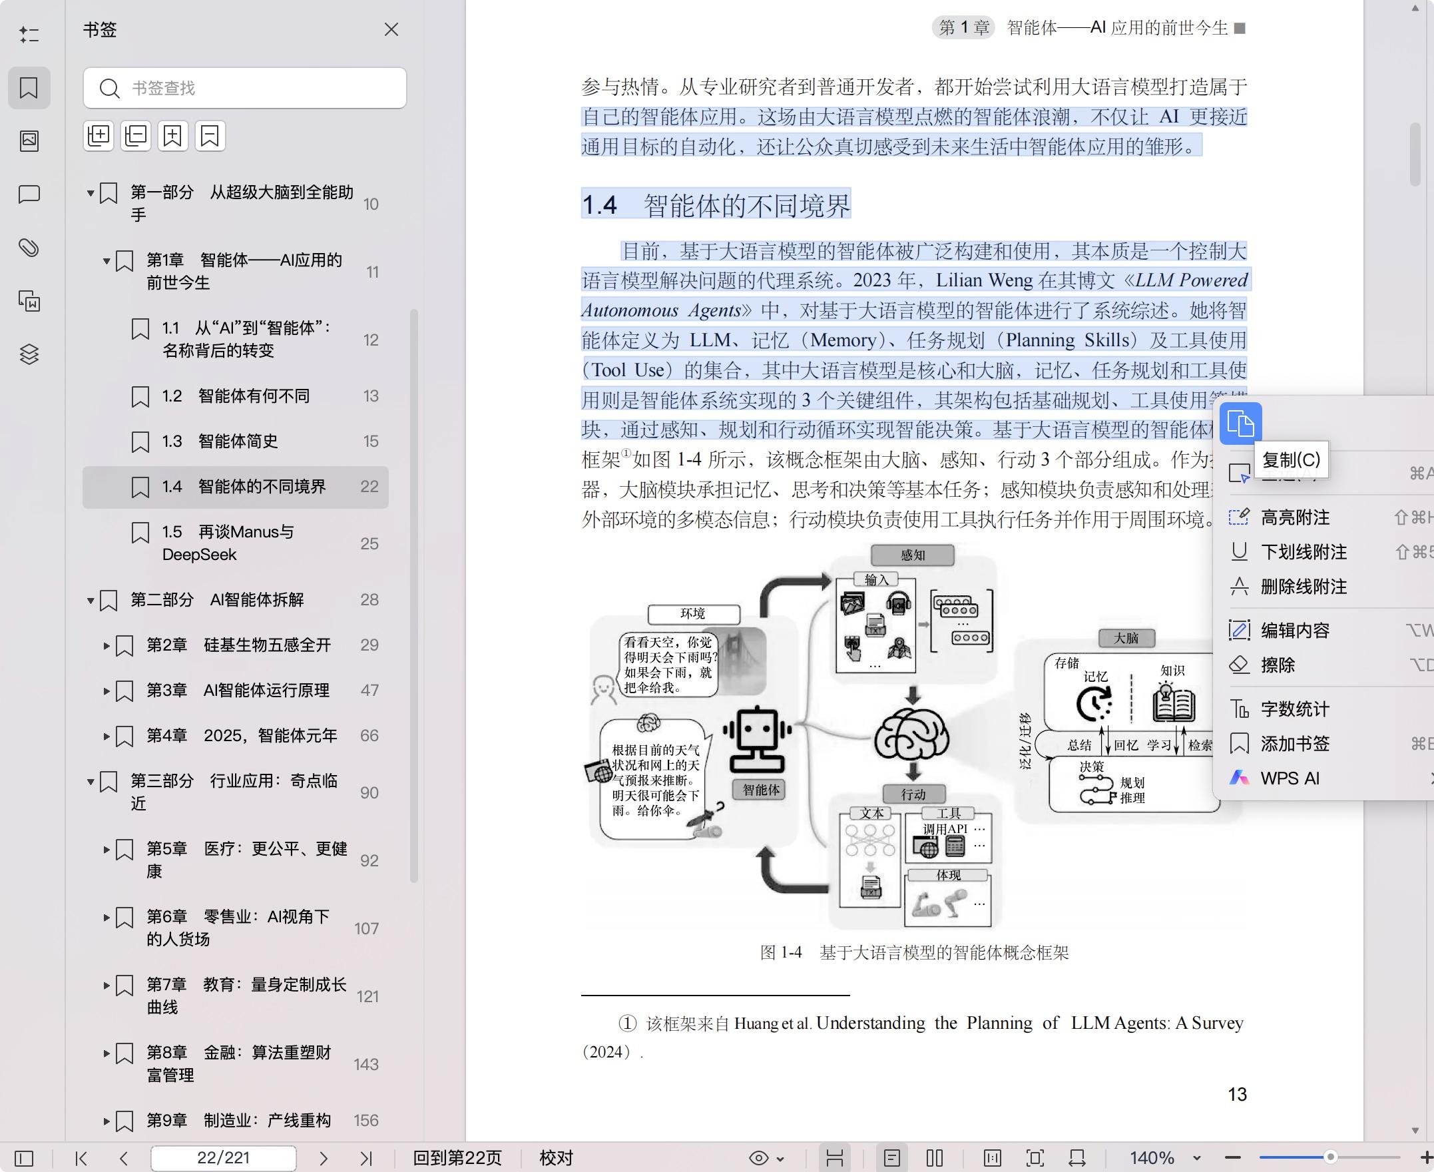Open the Layers panel icon in the sidebar

point(29,354)
